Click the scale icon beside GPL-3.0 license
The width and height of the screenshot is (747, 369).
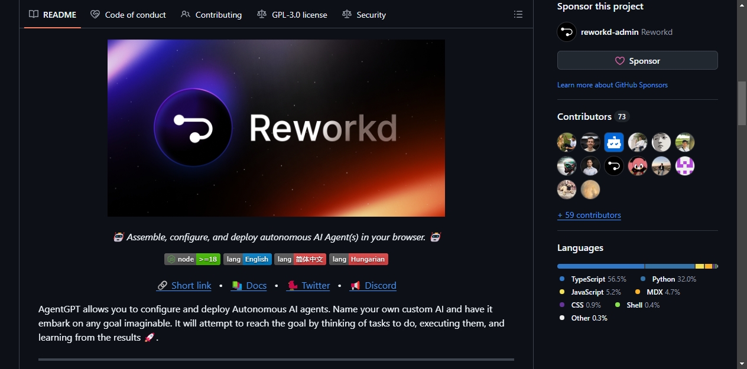(x=262, y=14)
